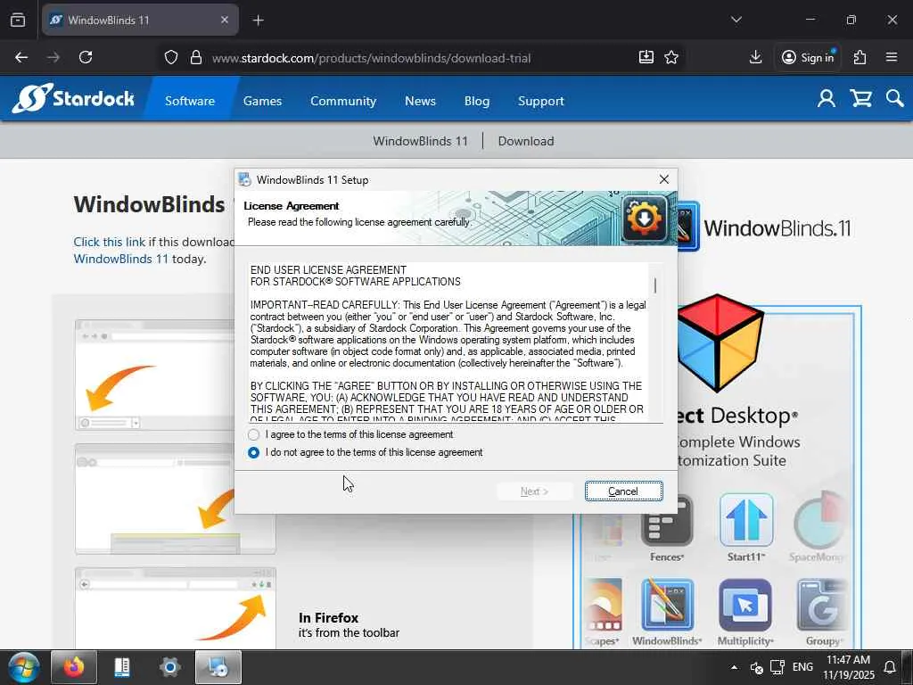Open the Games menu

[x=263, y=101]
